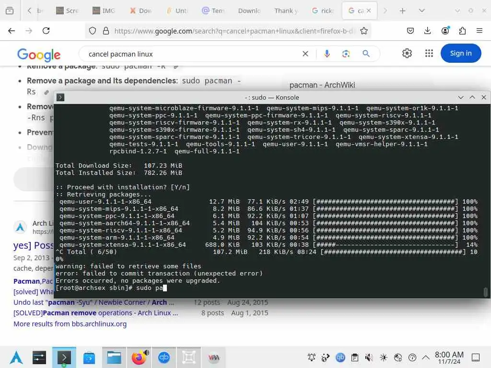Screen dimensions: 491x368
Task: Click the Sign in button
Action: tap(461, 53)
